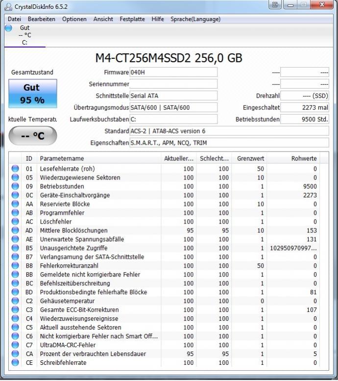Click the ID column header
The height and width of the screenshot is (381, 338).
(29, 158)
